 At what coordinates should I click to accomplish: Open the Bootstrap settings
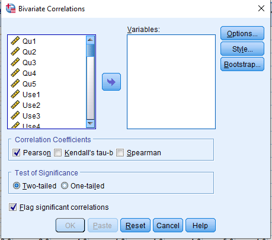[x=242, y=64]
